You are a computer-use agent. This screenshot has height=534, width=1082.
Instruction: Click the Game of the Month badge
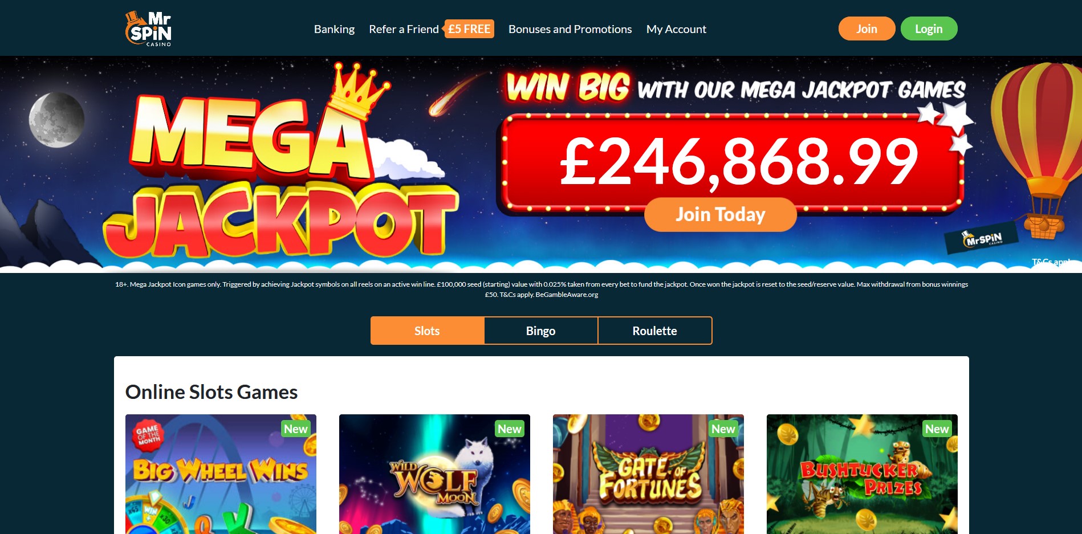click(148, 435)
